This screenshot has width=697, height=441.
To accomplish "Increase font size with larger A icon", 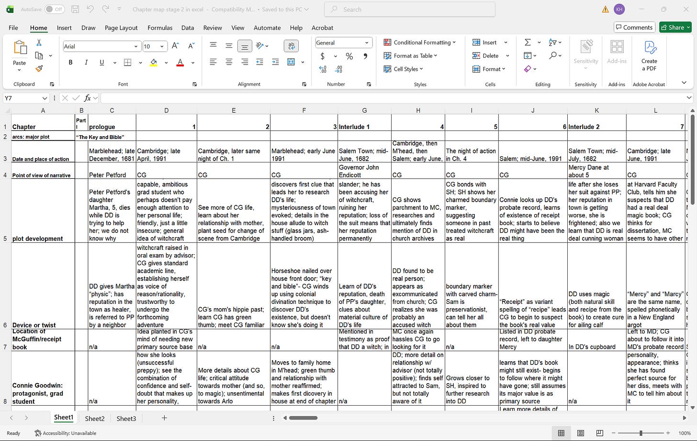I will coord(175,46).
